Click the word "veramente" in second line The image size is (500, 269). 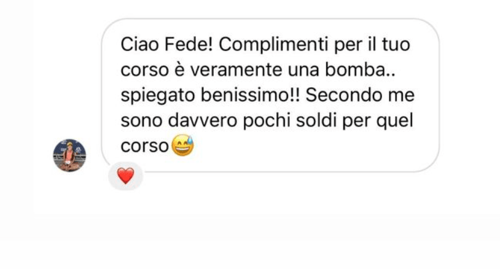(236, 70)
